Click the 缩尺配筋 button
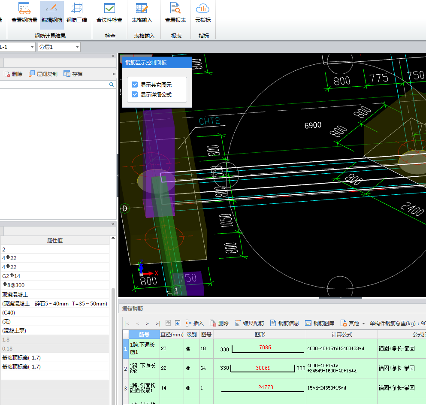The image size is (426, 405). click(x=250, y=323)
